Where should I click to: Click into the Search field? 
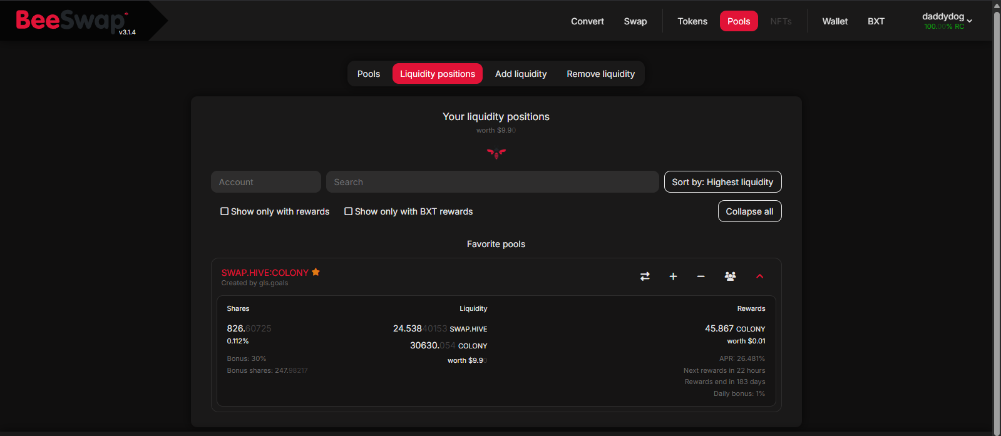click(x=492, y=182)
